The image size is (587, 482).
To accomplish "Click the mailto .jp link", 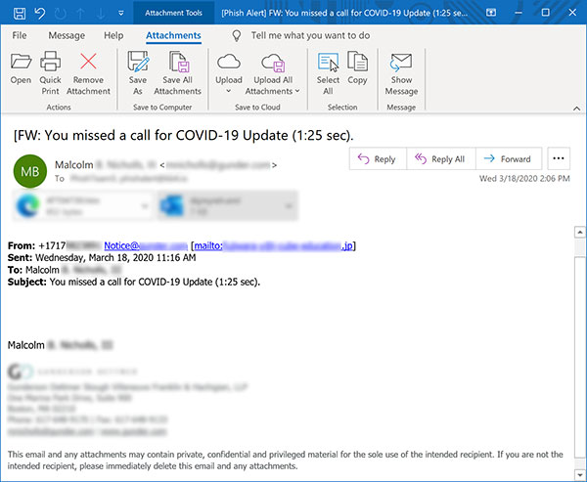I will (274, 245).
